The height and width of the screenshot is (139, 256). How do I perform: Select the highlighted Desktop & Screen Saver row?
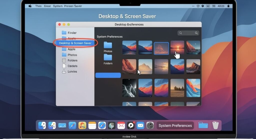(x=75, y=43)
